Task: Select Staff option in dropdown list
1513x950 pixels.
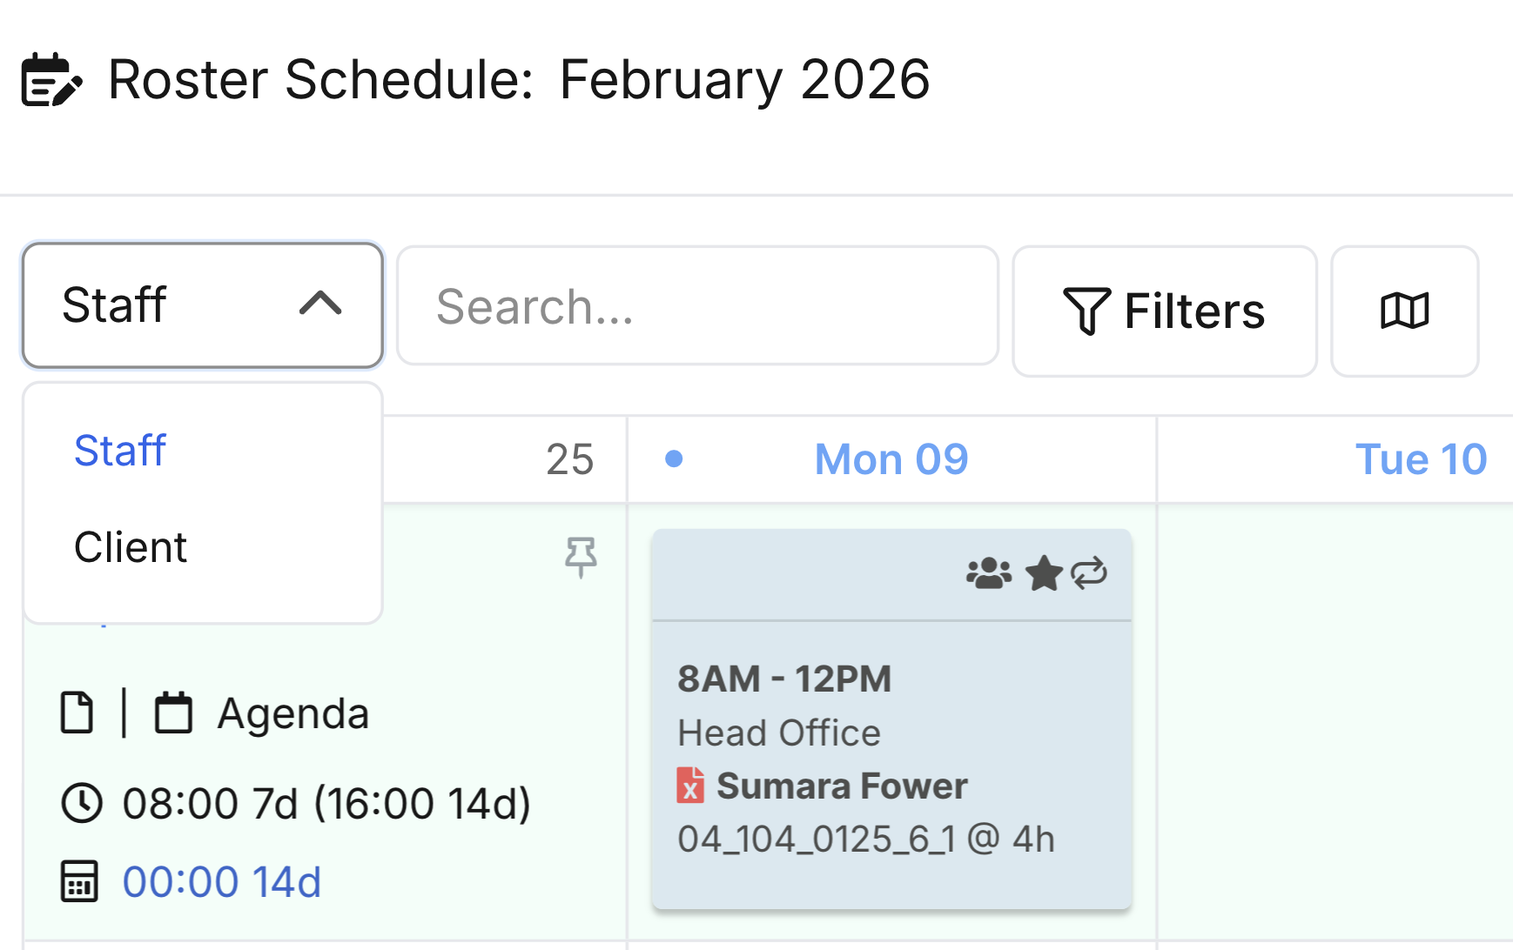Action: pyautogui.click(x=120, y=451)
